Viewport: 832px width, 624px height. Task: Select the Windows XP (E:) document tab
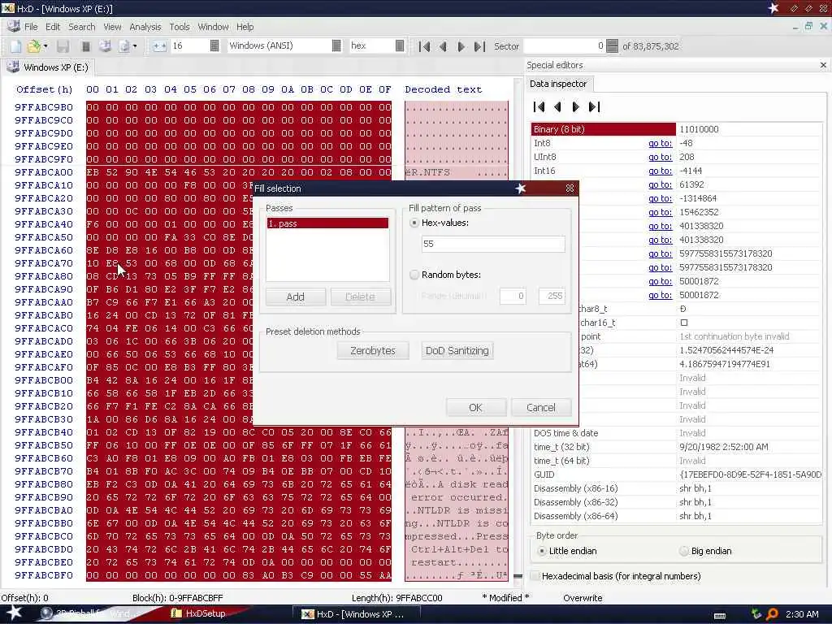(48, 67)
